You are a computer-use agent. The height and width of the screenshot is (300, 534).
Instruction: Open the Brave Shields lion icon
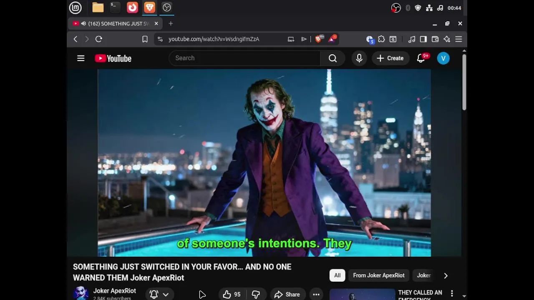point(319,39)
